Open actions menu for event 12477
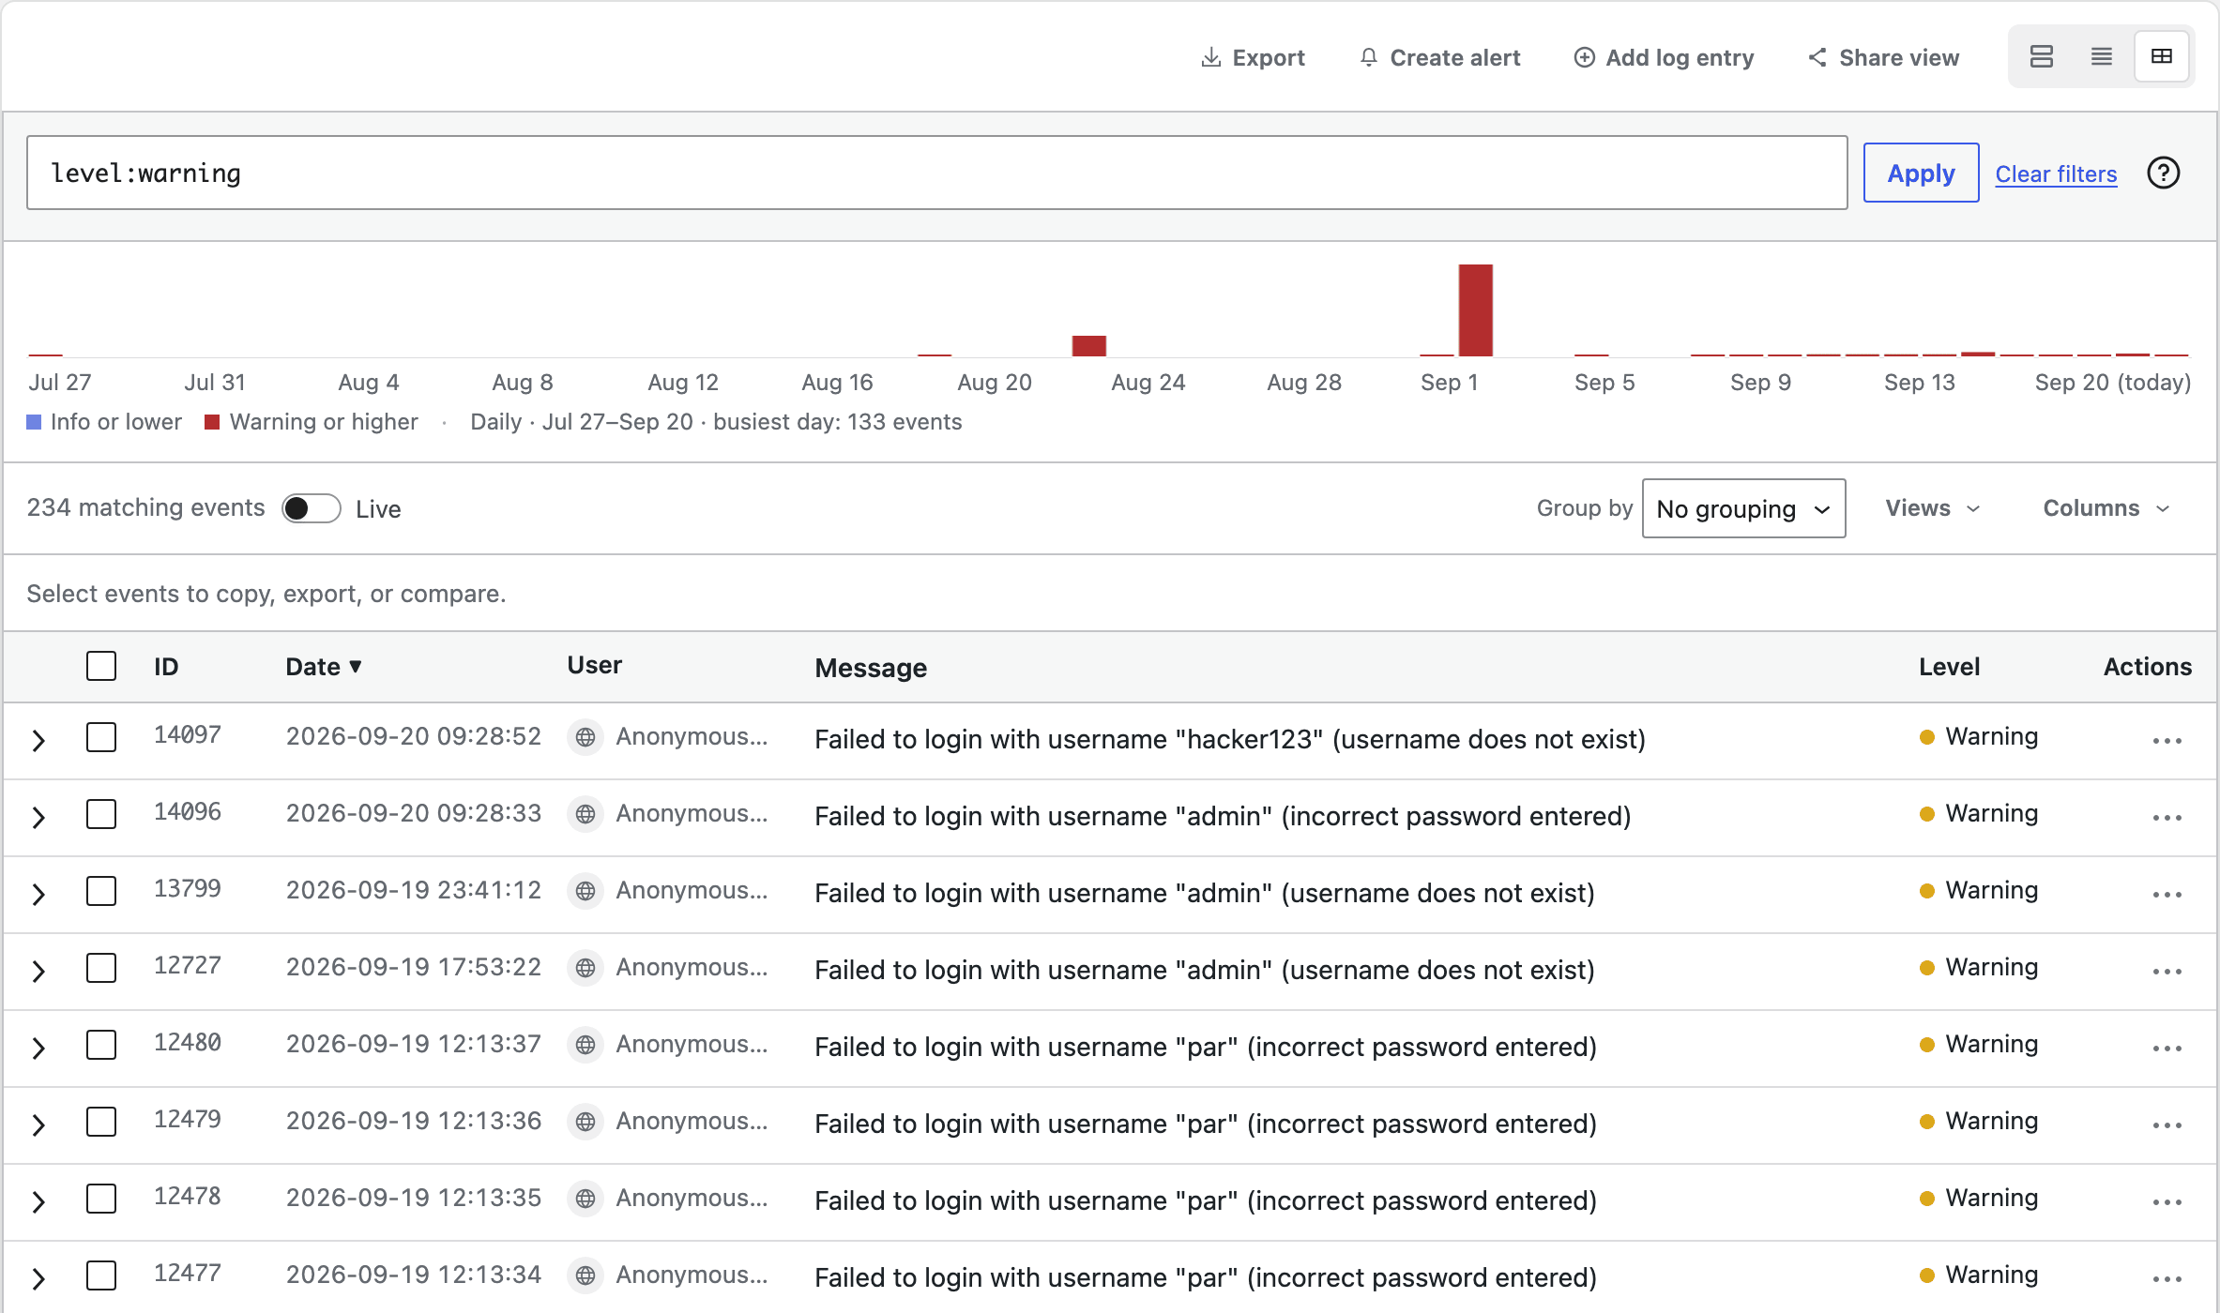 2167,1279
